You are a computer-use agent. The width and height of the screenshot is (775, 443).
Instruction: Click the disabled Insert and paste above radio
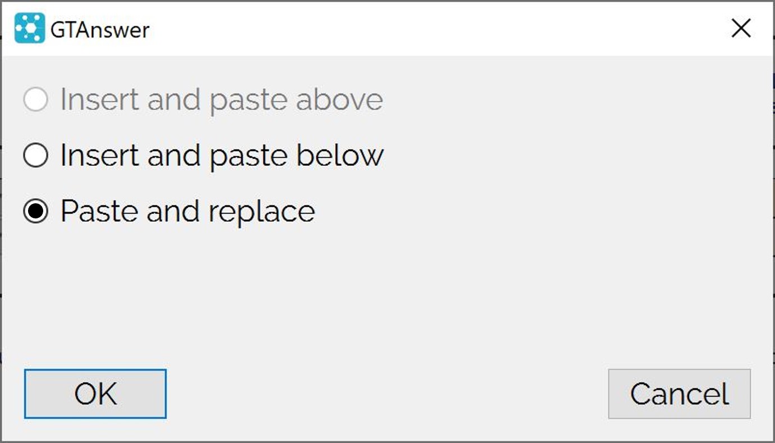click(x=35, y=100)
